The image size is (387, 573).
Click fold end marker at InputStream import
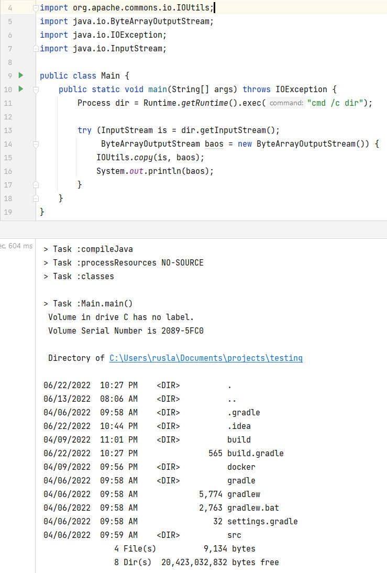36,49
